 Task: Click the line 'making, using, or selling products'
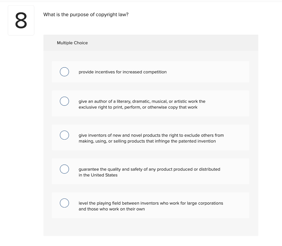click(x=147, y=141)
